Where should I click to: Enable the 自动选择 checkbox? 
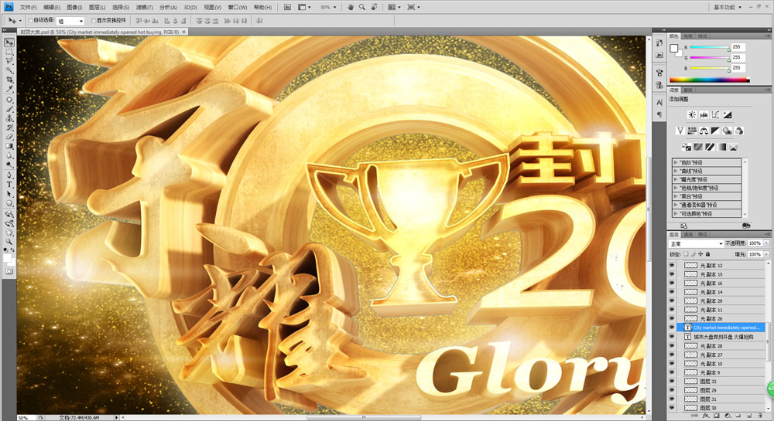point(31,21)
